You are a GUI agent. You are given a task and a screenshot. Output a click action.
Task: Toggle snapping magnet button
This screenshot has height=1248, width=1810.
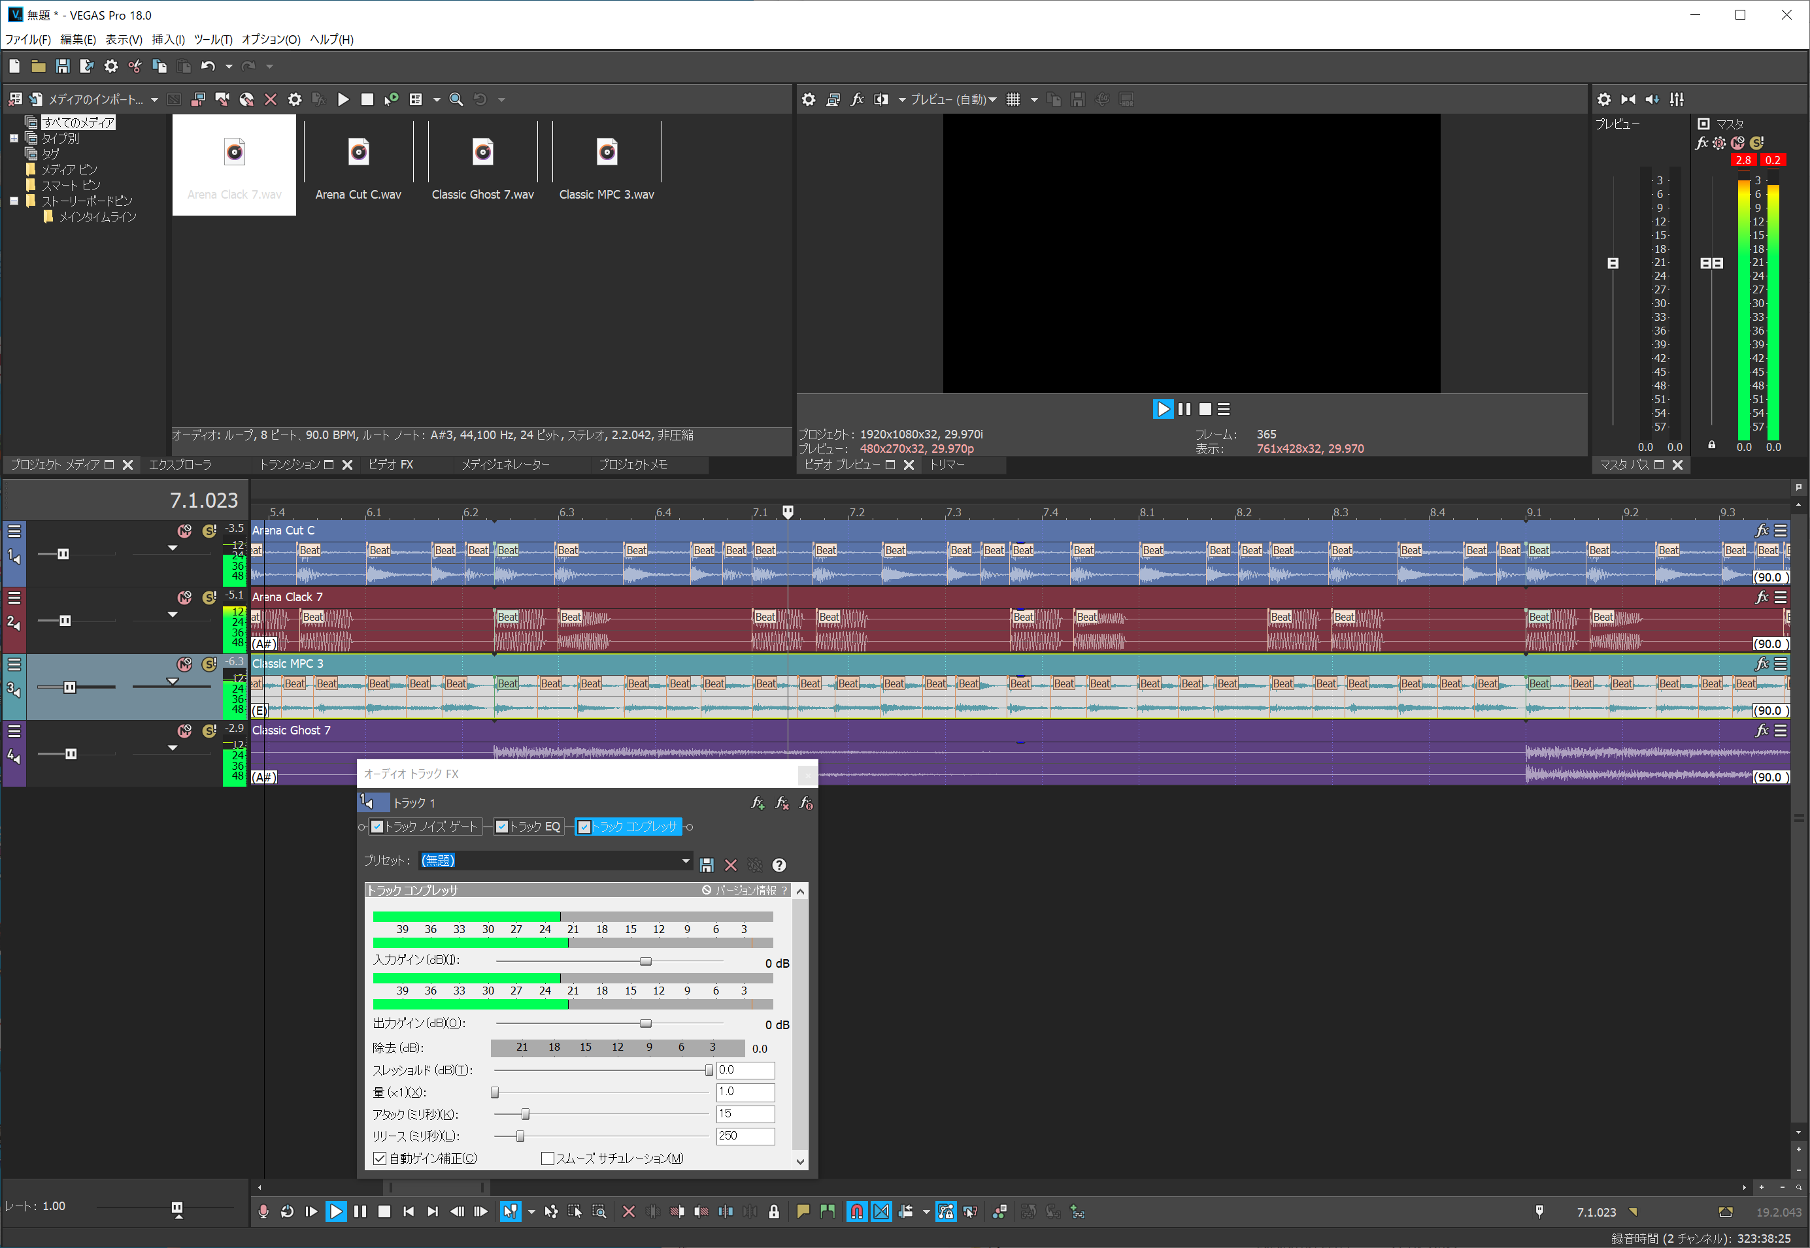tap(858, 1211)
